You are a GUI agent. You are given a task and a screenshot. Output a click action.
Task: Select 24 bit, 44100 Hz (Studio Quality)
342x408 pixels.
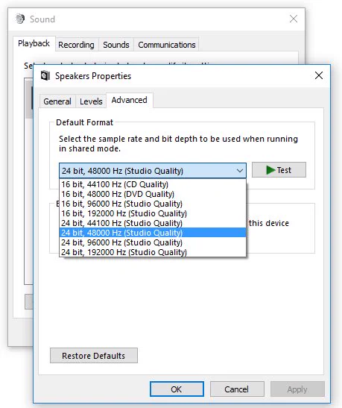point(153,223)
